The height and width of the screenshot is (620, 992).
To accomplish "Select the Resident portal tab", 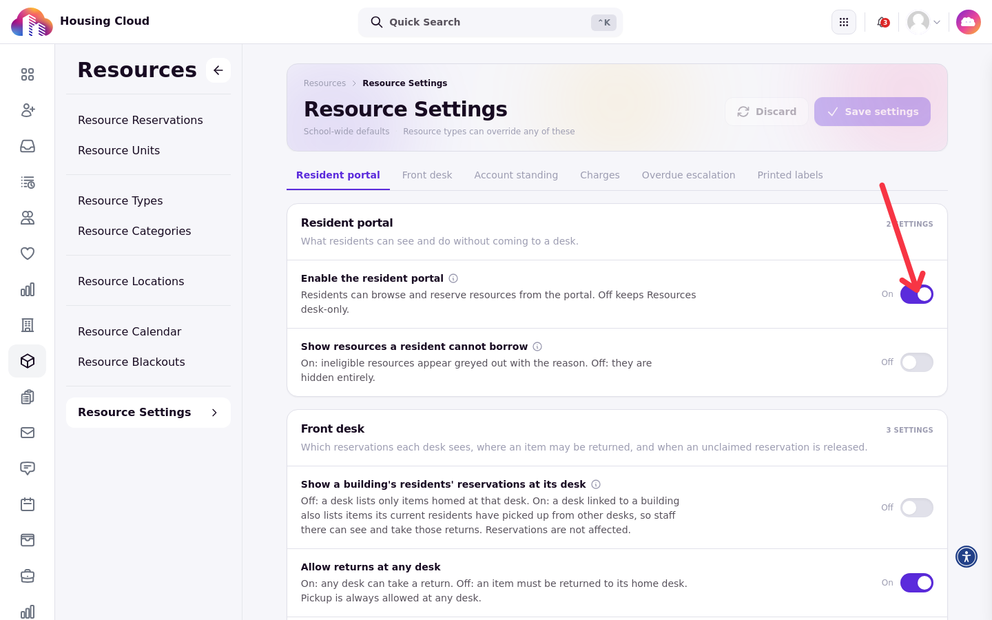I will (x=338, y=175).
